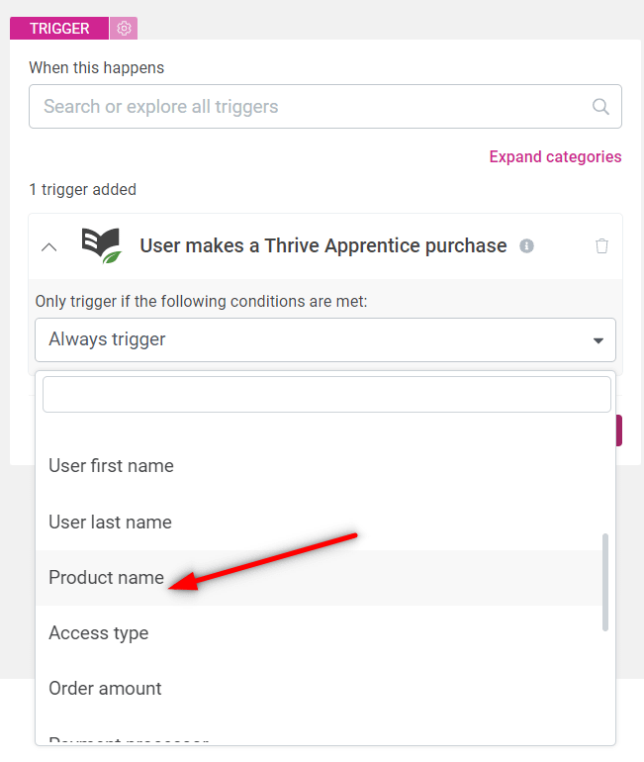The height and width of the screenshot is (762, 644).
Task: Click the trigger title text
Action: point(323,245)
